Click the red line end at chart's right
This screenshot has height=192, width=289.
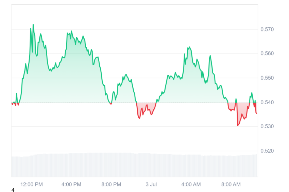[256, 113]
